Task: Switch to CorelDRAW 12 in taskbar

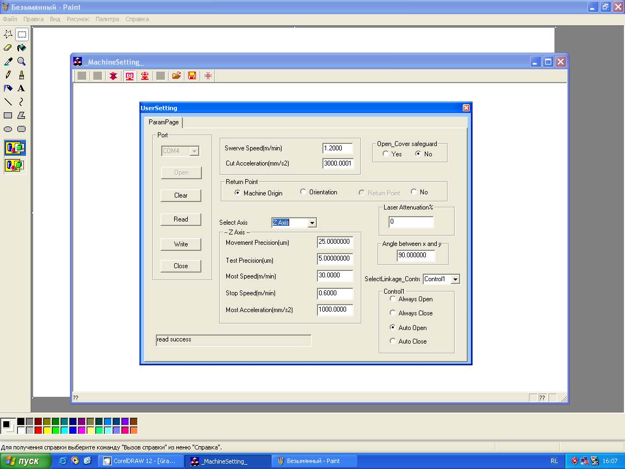Action: pyautogui.click(x=141, y=461)
